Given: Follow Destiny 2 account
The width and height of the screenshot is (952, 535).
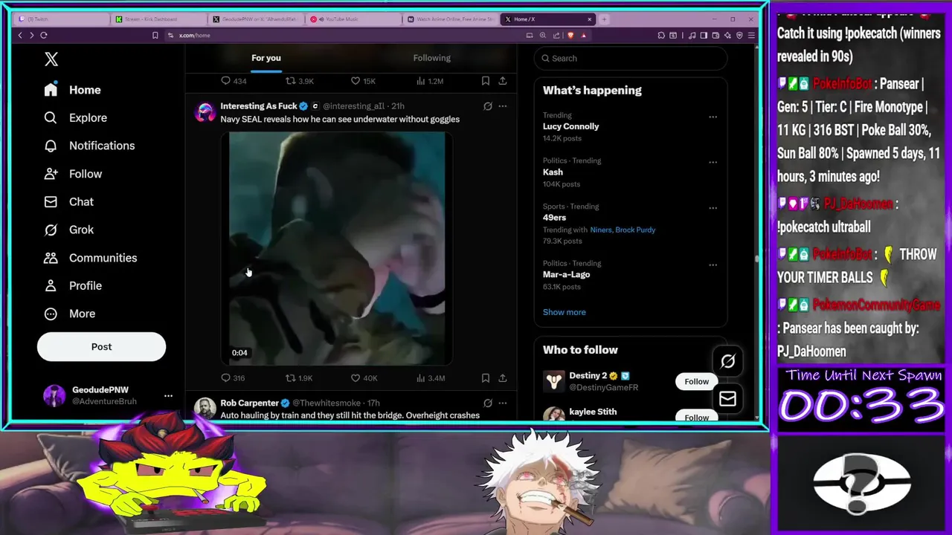Looking at the screenshot, I should (697, 381).
